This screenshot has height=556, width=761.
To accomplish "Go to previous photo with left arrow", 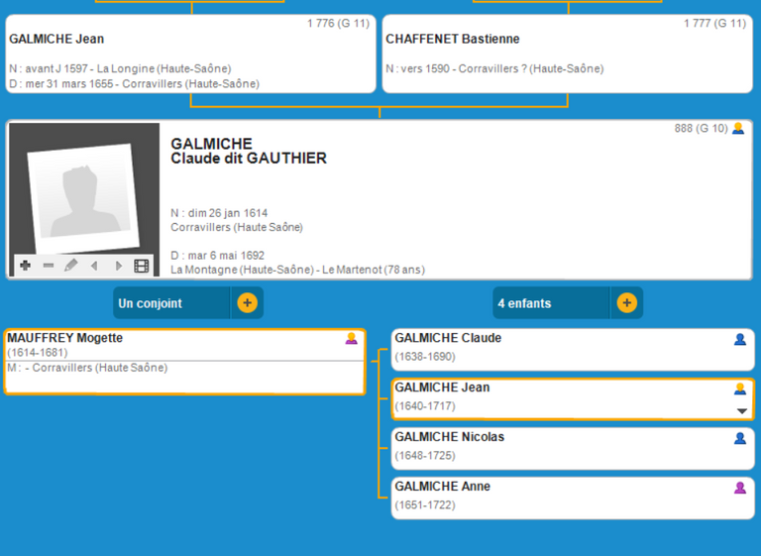I will (95, 266).
